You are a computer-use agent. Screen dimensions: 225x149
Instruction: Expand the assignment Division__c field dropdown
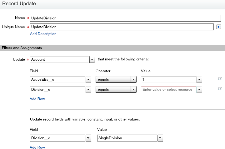coord(88,138)
